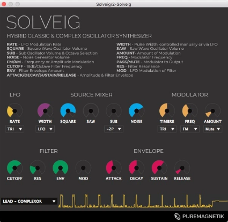Open the Mute modulator output dropdown

coord(212,129)
